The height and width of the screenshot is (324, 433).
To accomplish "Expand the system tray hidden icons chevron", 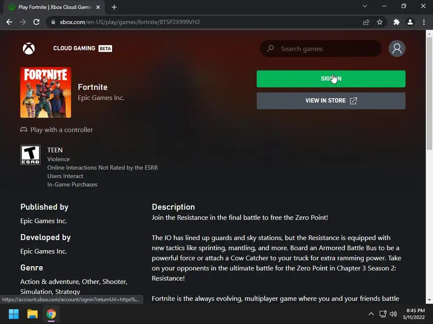I will [371, 314].
